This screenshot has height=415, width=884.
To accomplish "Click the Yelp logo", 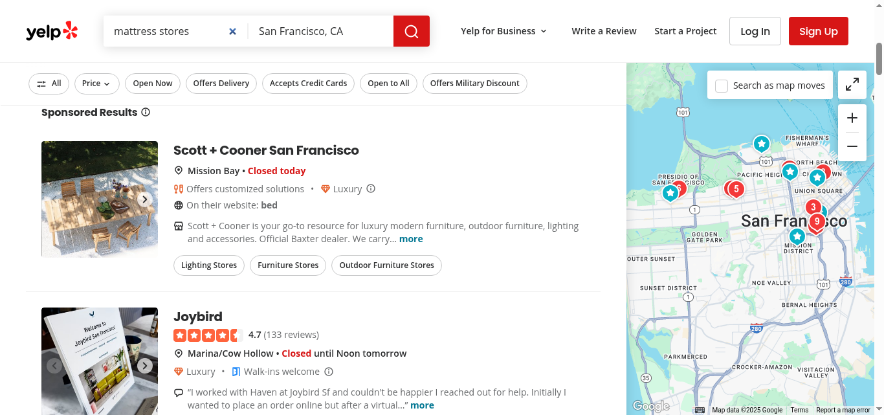I will [x=52, y=31].
